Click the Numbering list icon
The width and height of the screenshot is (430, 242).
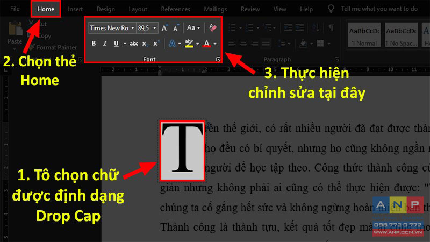point(249,27)
